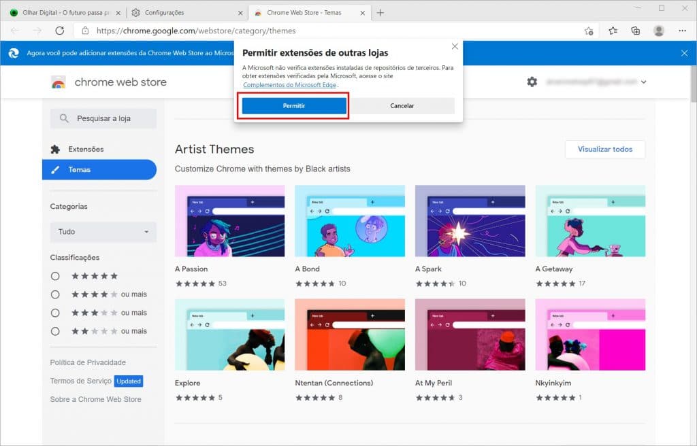Open Complementos do Microsoft Edge link
Viewport: 697px width, 446px height.
point(289,85)
